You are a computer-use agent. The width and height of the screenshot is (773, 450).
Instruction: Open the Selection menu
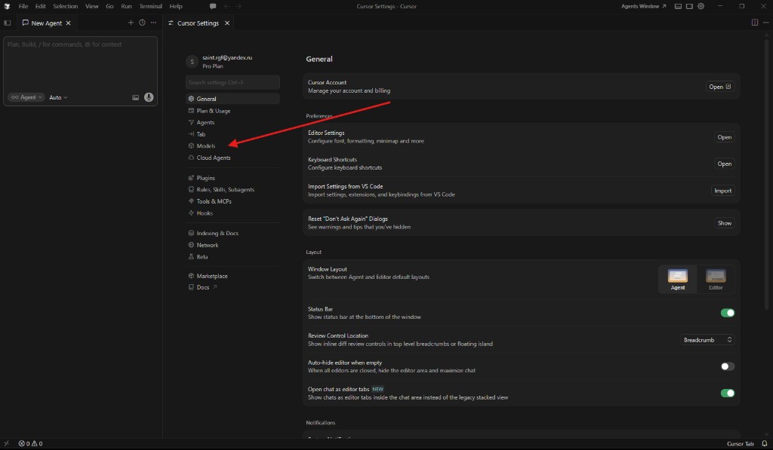(66, 6)
